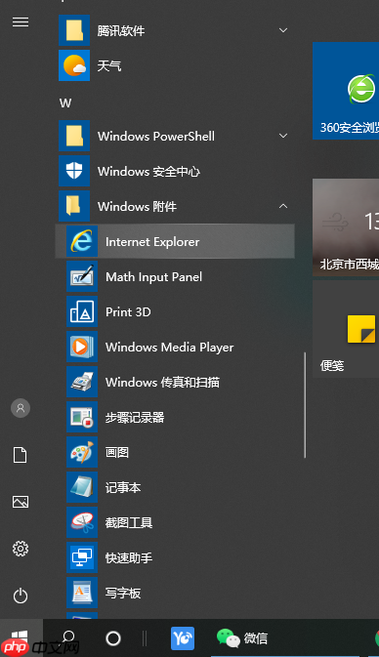This screenshot has height=657, width=379.
Task: Click the app list scrollbar
Action: [305, 405]
